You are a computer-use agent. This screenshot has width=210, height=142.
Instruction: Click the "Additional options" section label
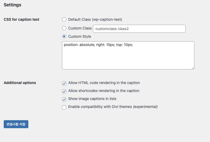click(x=20, y=83)
